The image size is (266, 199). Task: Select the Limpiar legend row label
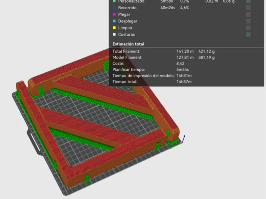pyautogui.click(x=125, y=28)
